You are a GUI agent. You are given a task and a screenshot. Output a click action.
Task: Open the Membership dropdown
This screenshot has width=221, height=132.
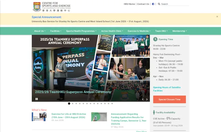tap(180, 31)
